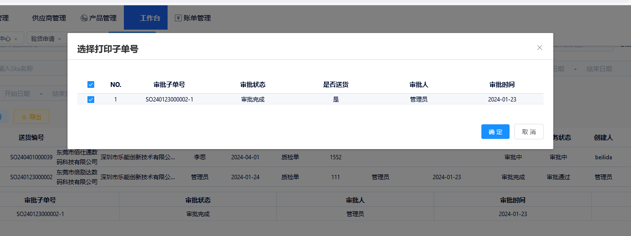The image size is (631, 236).
Task: Click the 账单管理 yen icon
Action: pos(178,18)
